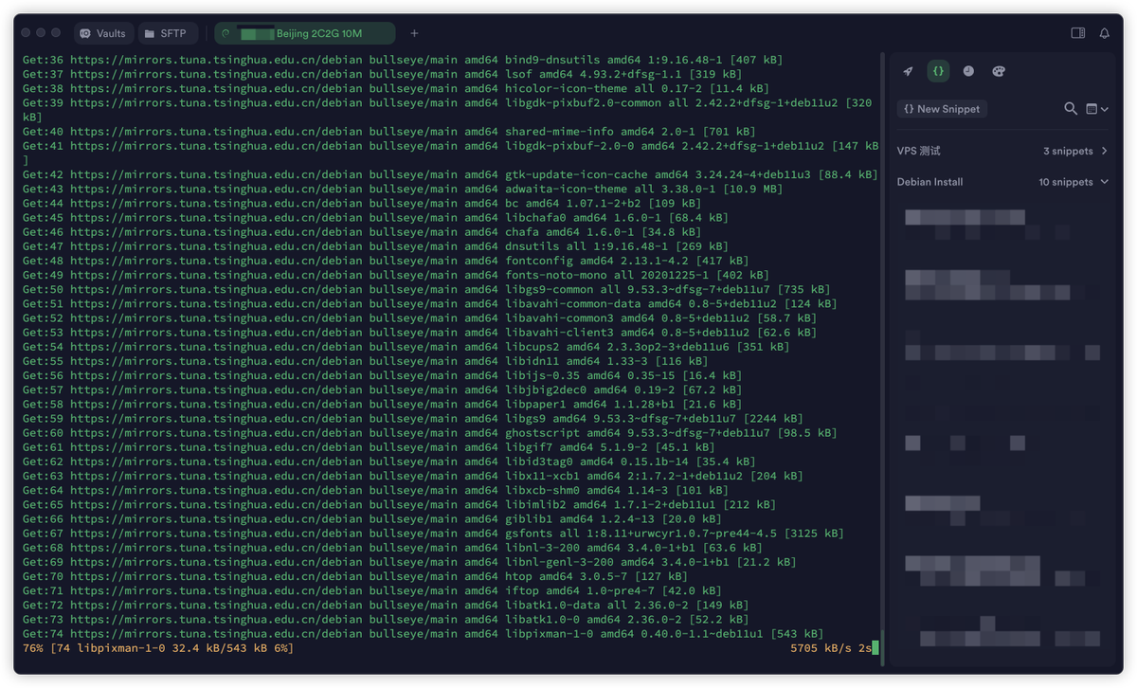Screen dimensions: 1137x688
Task: Click the Get:44 bc package line
Action: pos(362,203)
